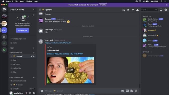169x95 pixels.
Task: Select the ZFM's server icon
Action: [4, 30]
